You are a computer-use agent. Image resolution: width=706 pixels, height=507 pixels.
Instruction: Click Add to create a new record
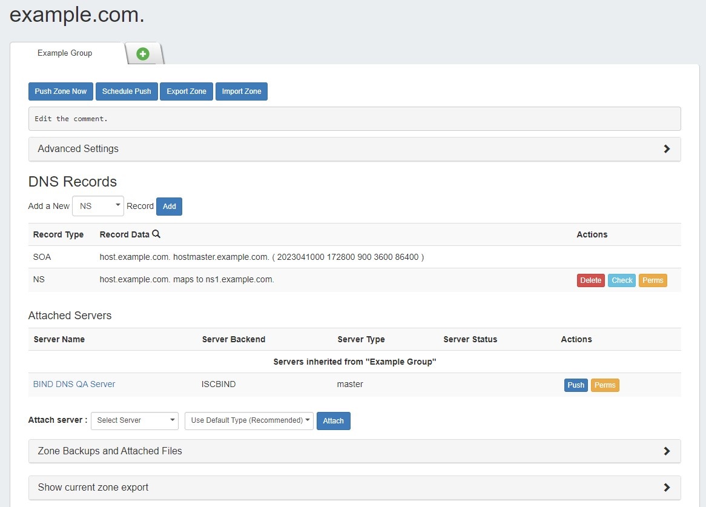(169, 207)
